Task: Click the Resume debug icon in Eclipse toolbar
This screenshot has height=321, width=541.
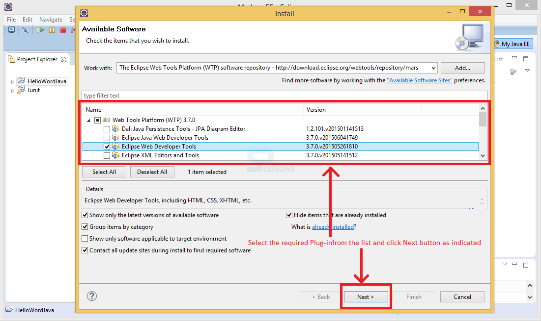Action: [x=40, y=30]
